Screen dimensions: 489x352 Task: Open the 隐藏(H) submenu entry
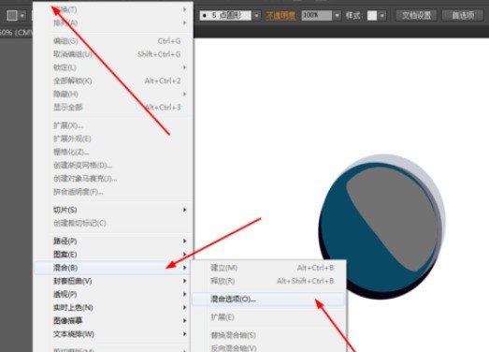click(113, 94)
